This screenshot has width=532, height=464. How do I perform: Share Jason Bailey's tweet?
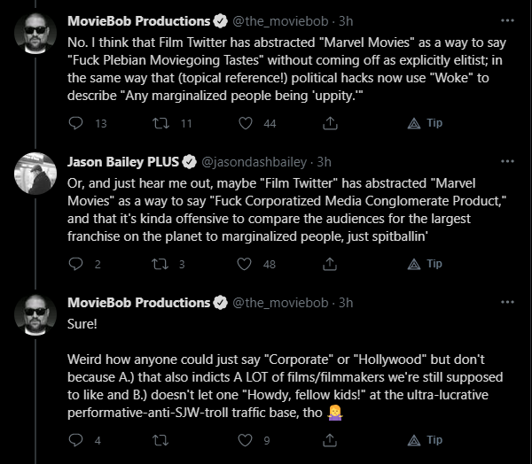[330, 264]
